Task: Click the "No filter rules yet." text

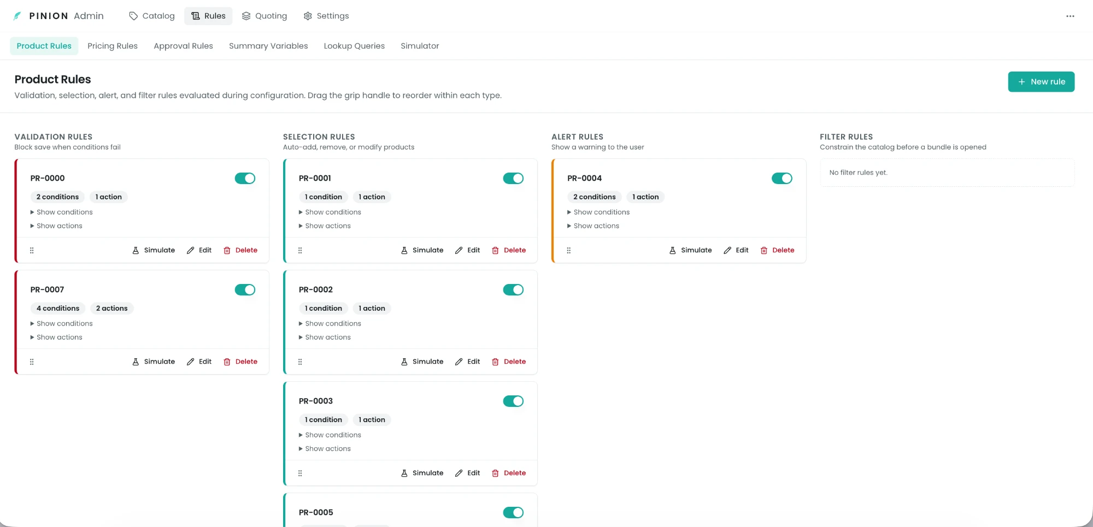Action: 858,173
